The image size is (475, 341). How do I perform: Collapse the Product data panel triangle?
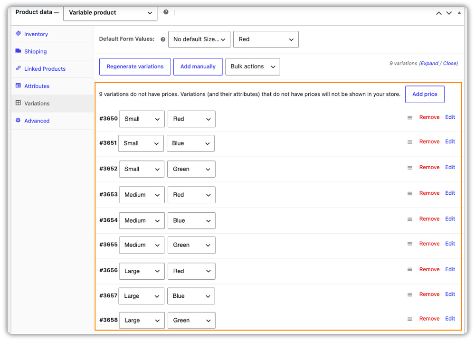459,13
